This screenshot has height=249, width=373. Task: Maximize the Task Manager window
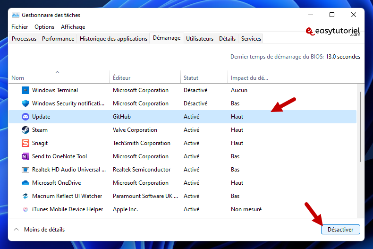[332, 15]
